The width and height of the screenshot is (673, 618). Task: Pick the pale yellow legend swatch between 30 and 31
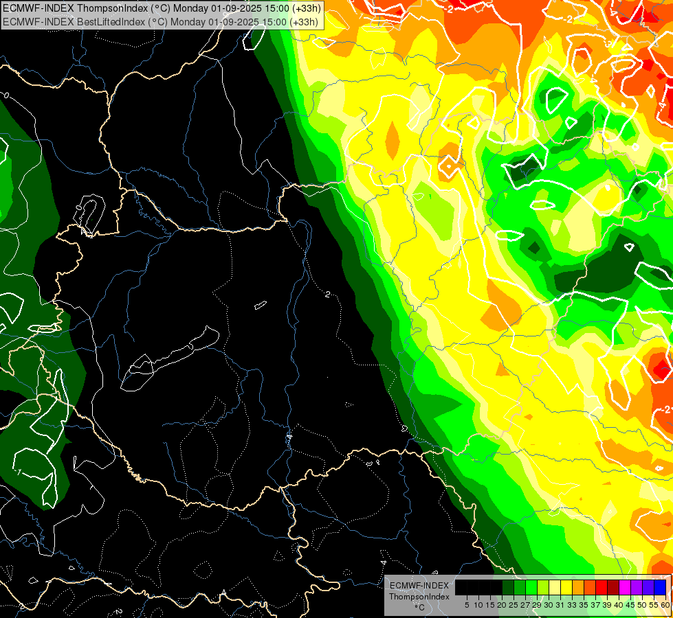pos(555,587)
